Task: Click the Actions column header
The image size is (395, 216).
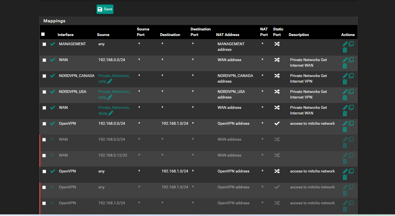Action: click(348, 35)
